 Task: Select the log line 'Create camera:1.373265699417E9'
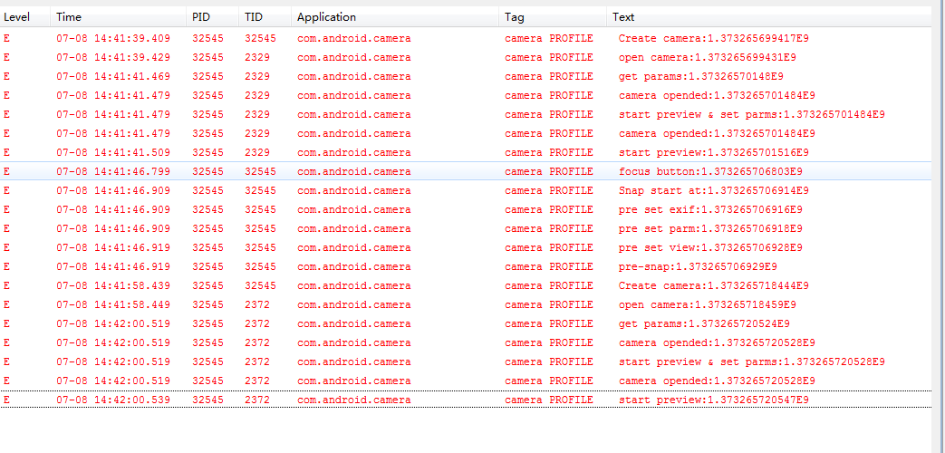[466, 39]
